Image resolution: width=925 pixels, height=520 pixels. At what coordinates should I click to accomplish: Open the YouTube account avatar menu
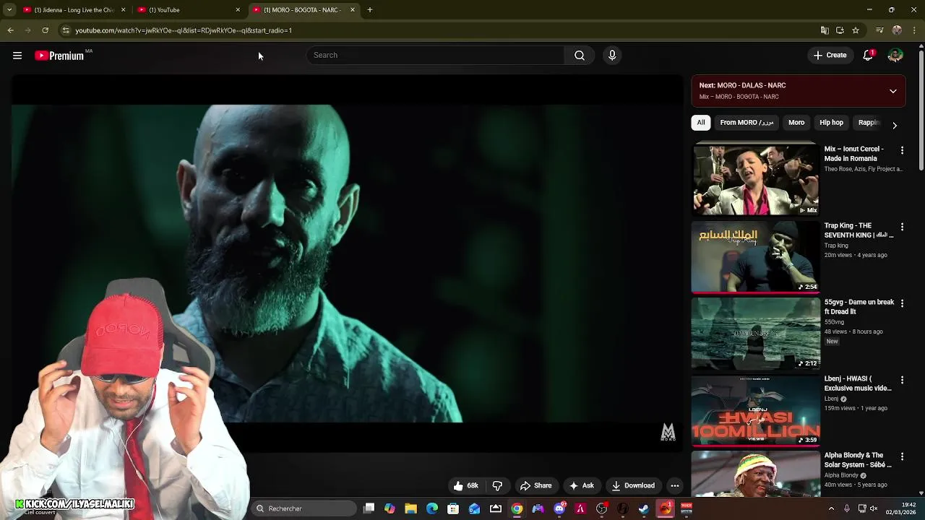point(895,56)
